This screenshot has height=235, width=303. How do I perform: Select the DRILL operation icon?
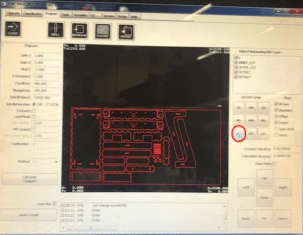(x=56, y=30)
